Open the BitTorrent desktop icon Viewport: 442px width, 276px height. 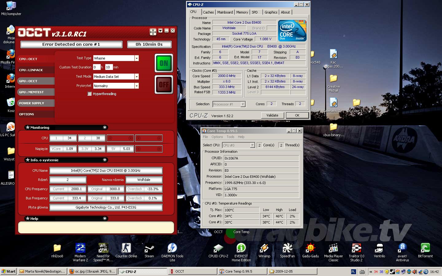pyautogui.click(x=425, y=250)
